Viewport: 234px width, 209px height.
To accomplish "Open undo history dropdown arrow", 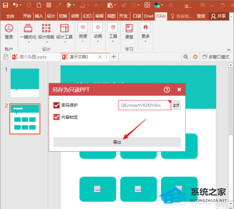I will [21, 5].
